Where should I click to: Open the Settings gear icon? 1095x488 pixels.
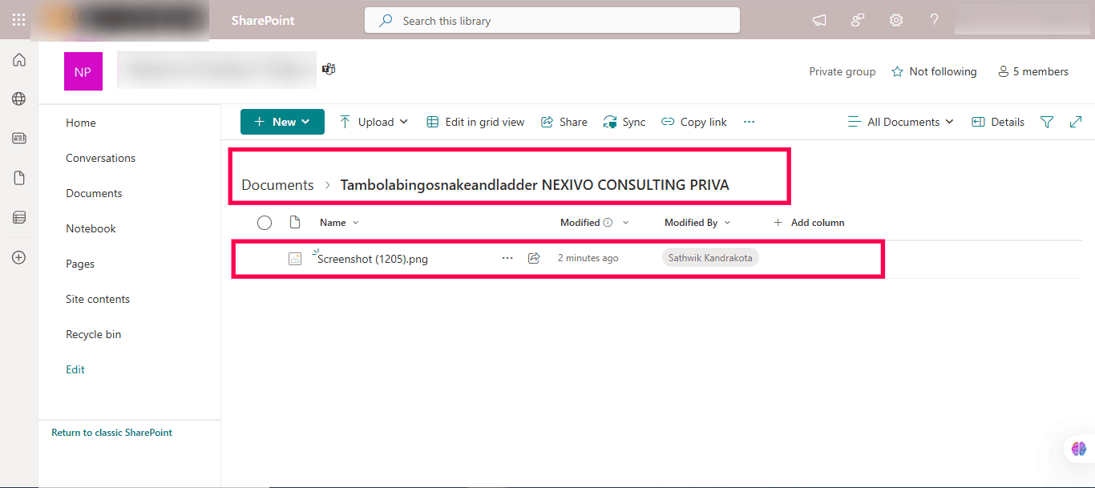coord(896,21)
